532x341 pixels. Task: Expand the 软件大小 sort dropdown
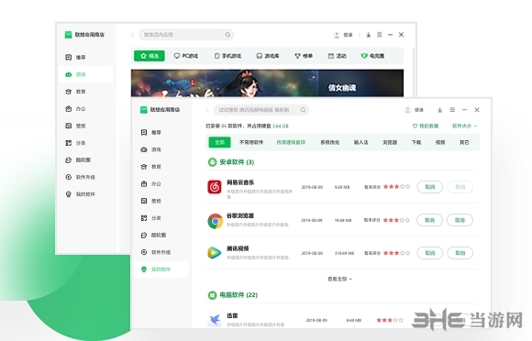464,126
